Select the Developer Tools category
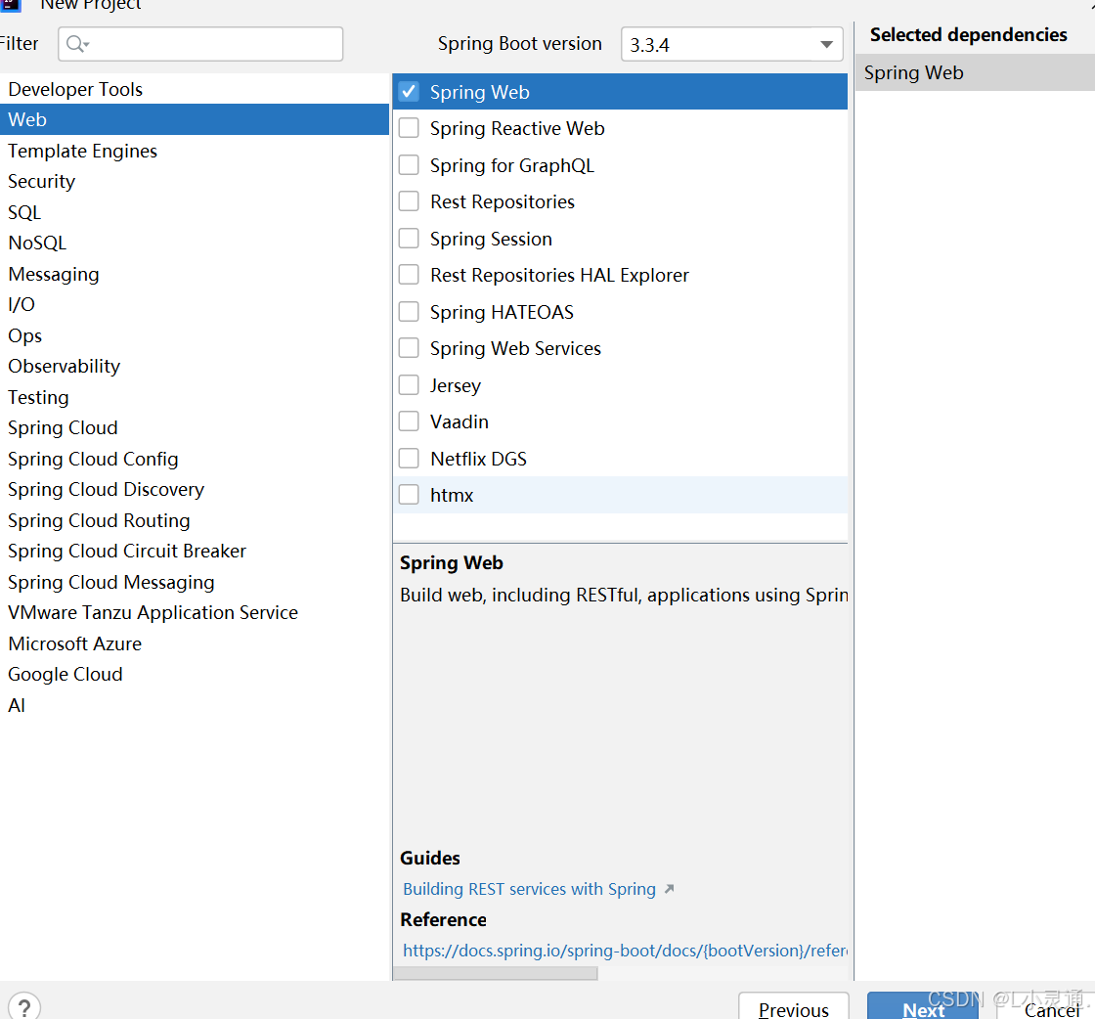Viewport: 1095px width, 1019px height. click(195, 89)
